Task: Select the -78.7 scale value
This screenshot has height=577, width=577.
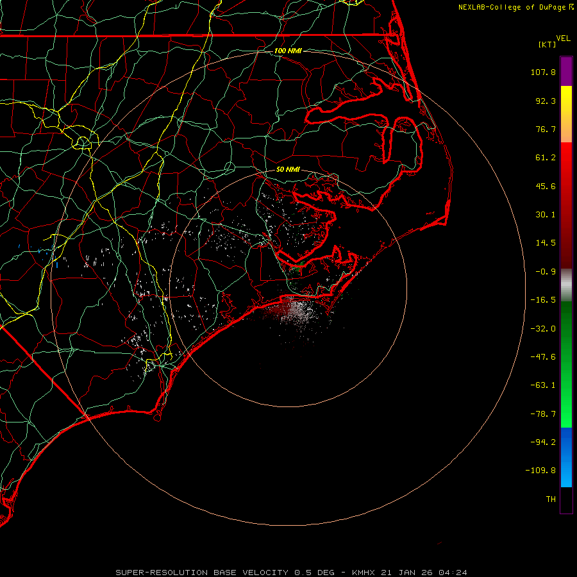Action: point(543,414)
